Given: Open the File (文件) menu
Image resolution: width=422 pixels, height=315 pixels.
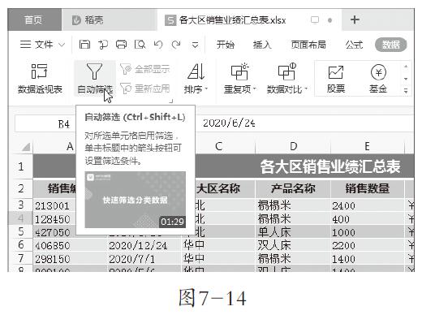Looking at the screenshot, I should pos(42,45).
